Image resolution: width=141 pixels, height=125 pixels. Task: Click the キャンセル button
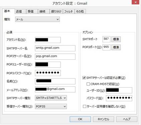pyautogui.click(x=103, y=119)
